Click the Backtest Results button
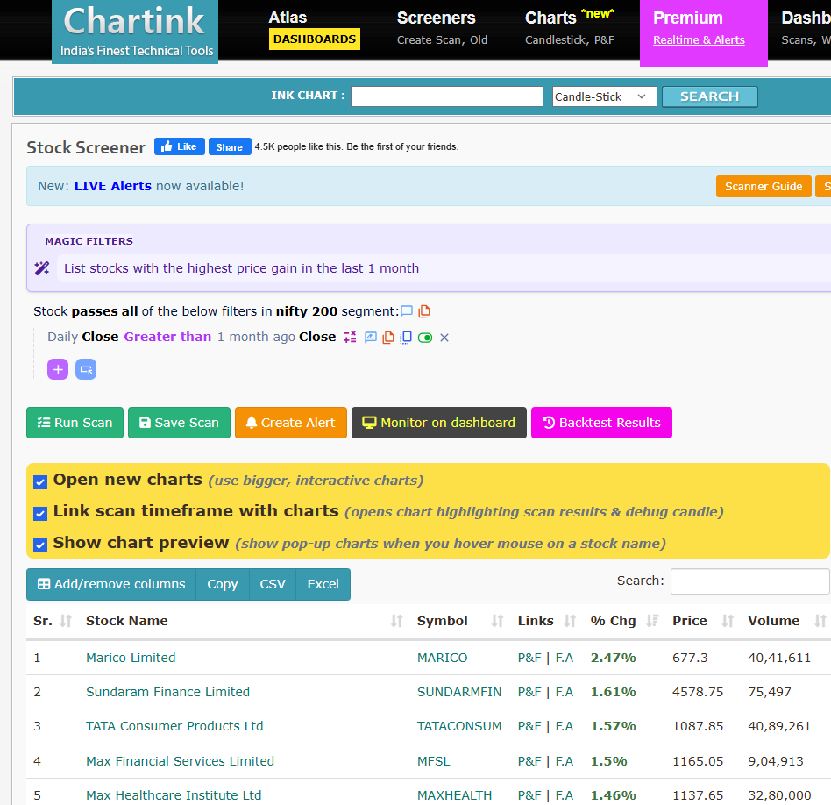This screenshot has height=805, width=831. tap(601, 423)
